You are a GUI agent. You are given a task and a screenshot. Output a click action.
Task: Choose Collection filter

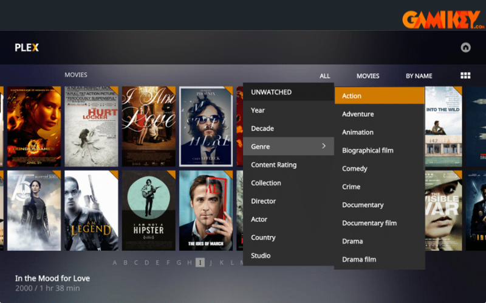pos(289,183)
